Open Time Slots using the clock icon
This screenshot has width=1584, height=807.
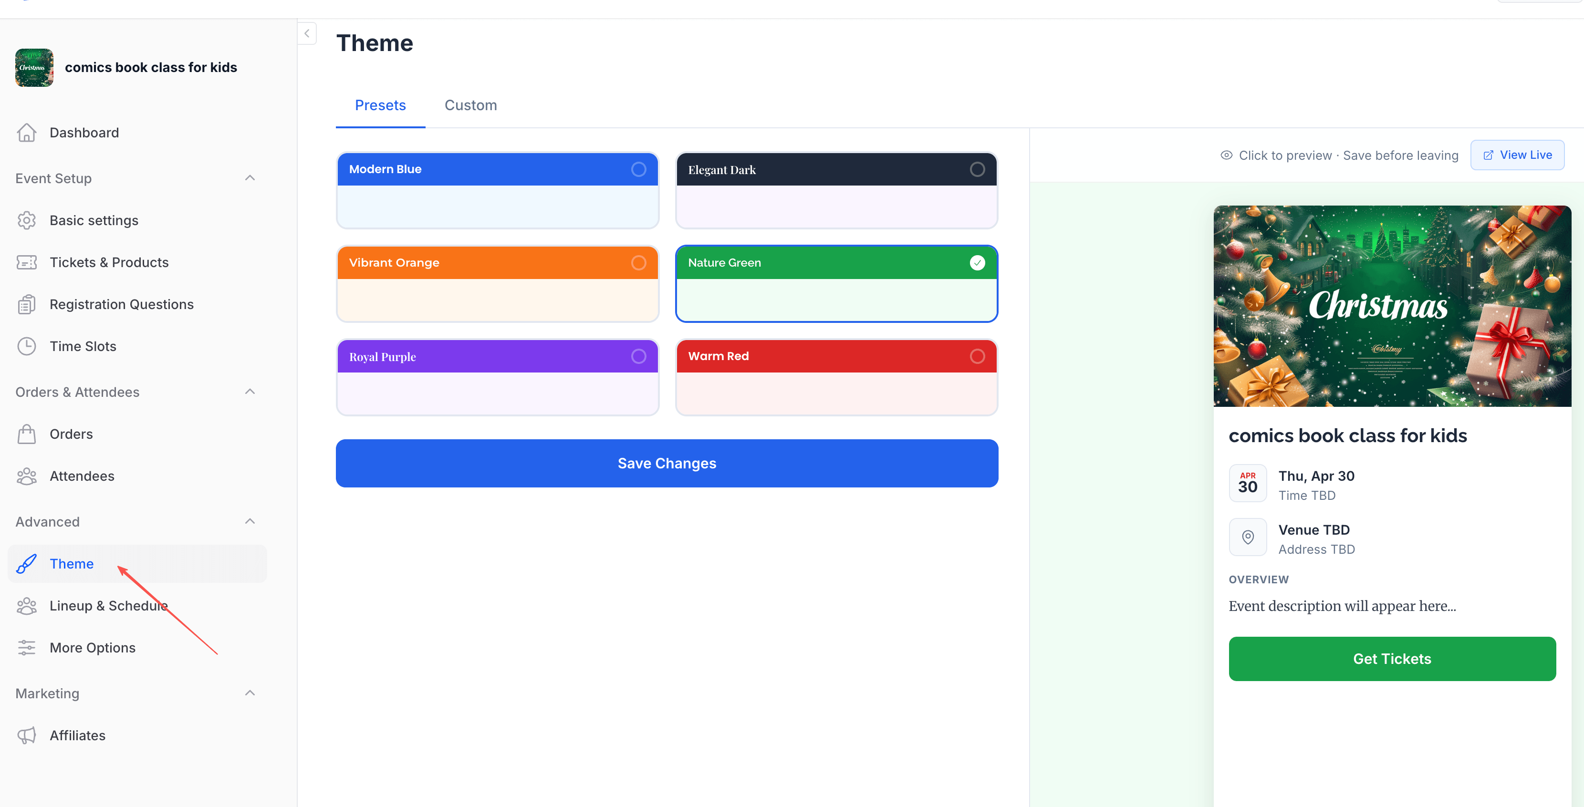[27, 346]
